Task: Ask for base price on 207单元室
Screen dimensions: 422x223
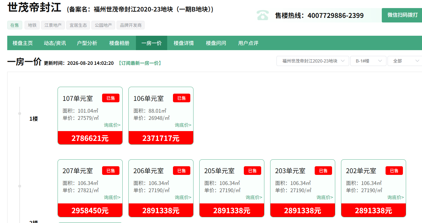Action: click(x=112, y=197)
